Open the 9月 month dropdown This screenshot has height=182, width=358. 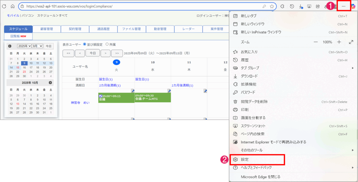tap(38, 46)
